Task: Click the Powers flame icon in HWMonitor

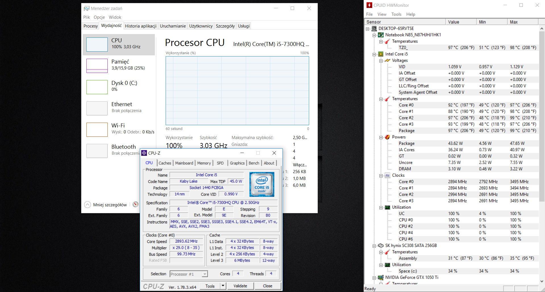Action: tap(387, 137)
